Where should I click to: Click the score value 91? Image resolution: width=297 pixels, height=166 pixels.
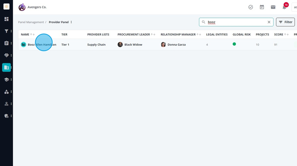(x=276, y=45)
